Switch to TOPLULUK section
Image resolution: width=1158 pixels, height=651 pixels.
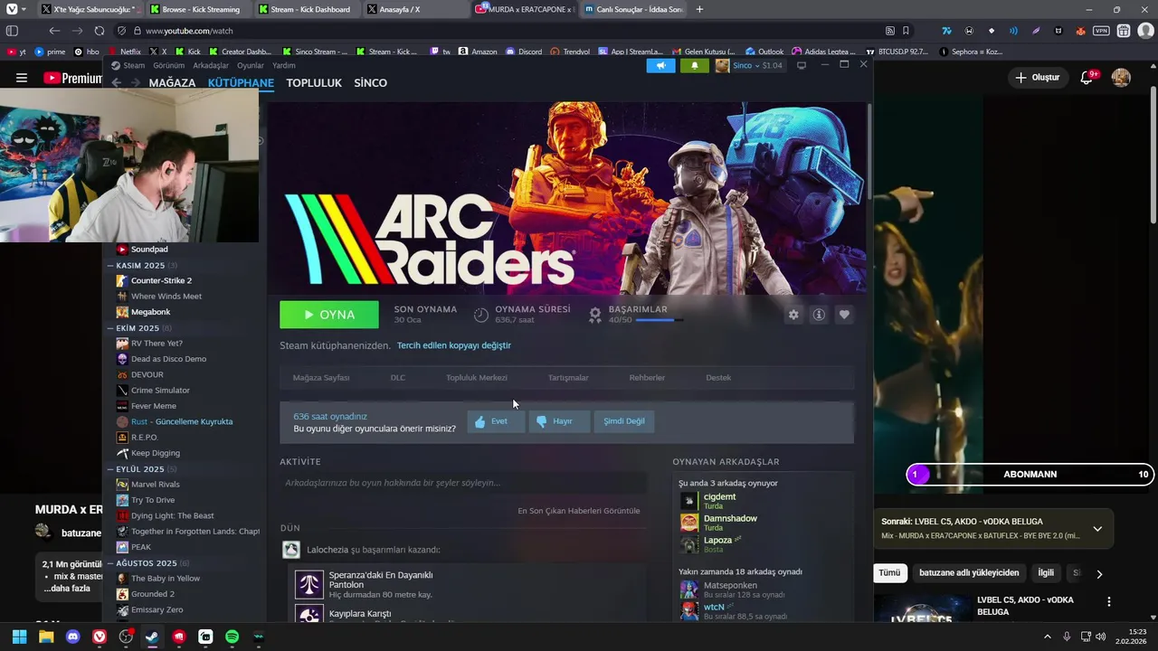314,82
